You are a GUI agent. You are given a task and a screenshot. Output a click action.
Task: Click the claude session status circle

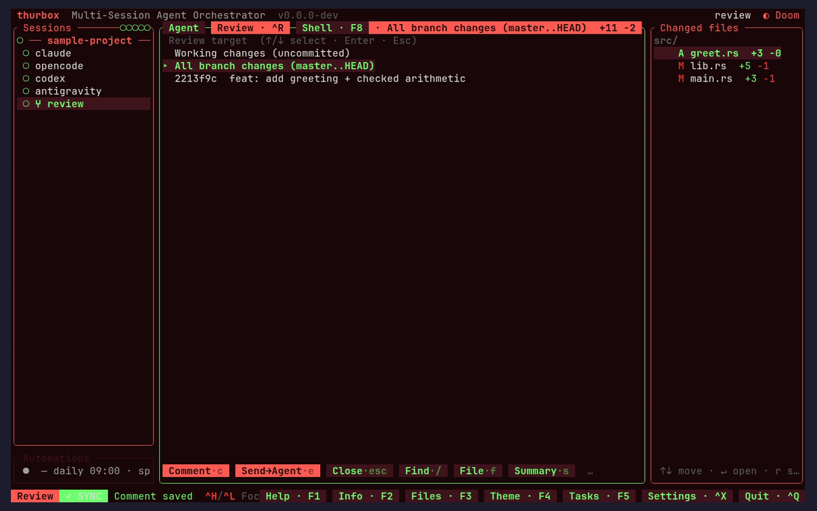pos(26,53)
